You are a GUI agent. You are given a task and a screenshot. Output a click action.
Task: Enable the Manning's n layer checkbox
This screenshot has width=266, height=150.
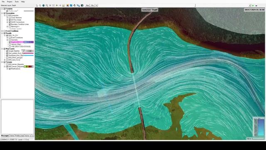pyautogui.click(x=10, y=27)
